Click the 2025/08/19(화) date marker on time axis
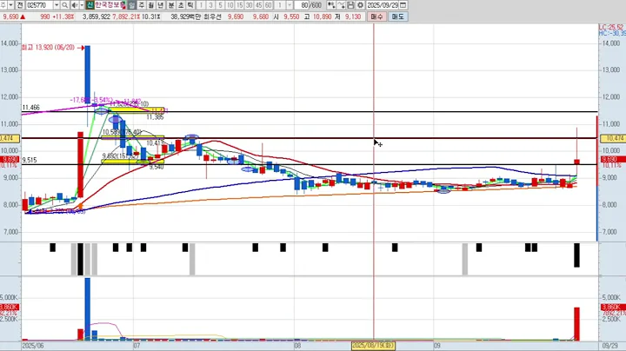Screen dimensions: 626x351 click(373, 346)
